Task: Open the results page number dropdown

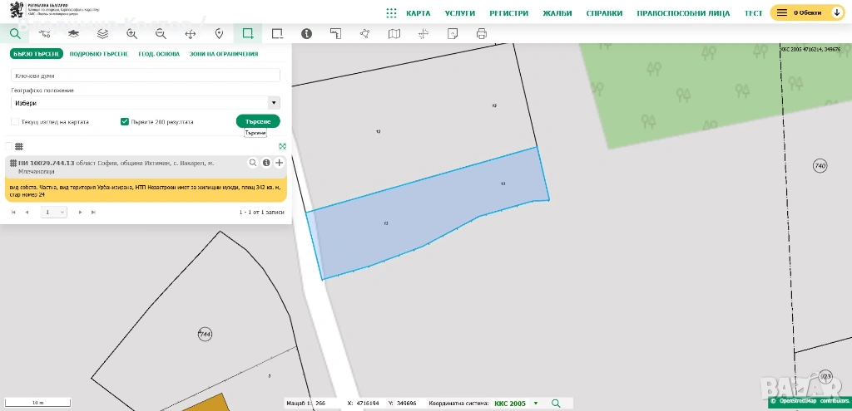Action: (55, 213)
